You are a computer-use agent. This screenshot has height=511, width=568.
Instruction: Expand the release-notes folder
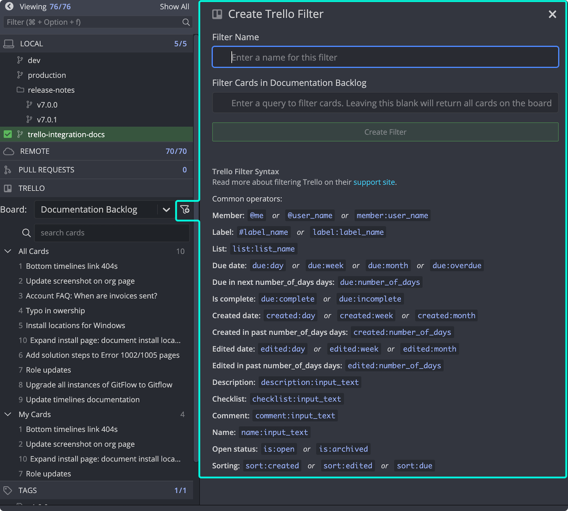click(x=20, y=90)
